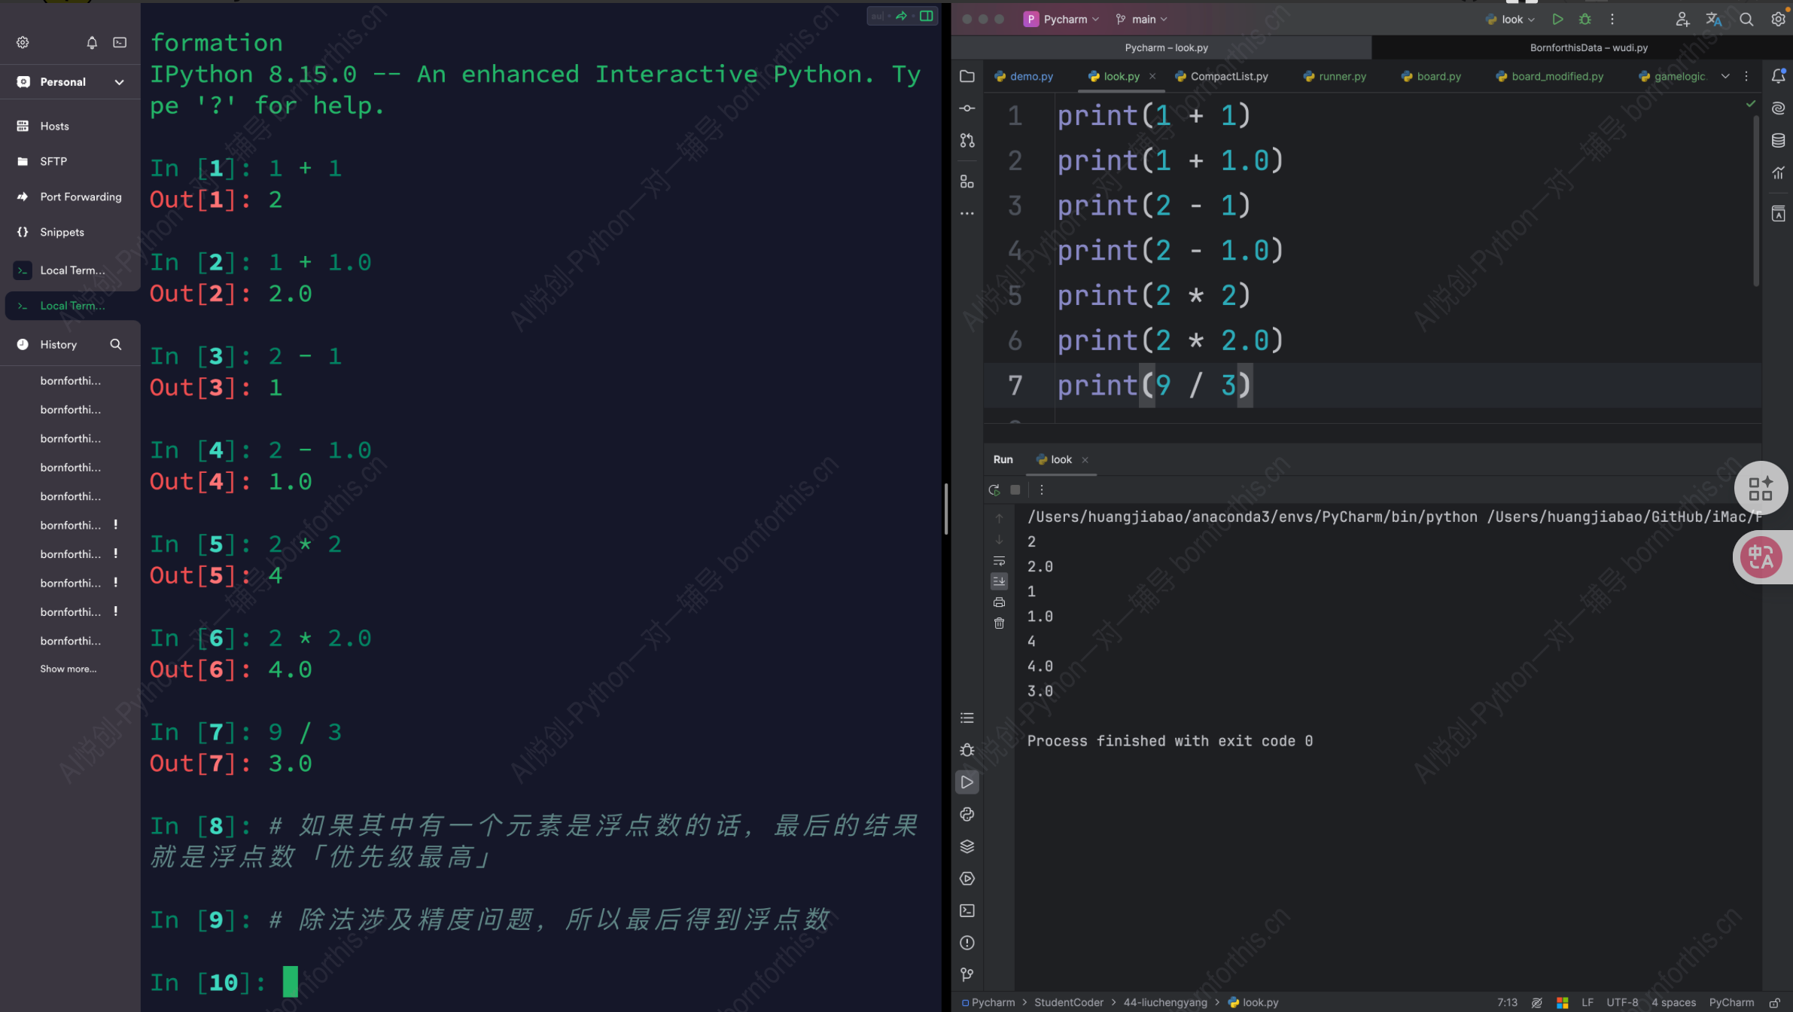Show hidden editor tabs dropdown chevron

click(1725, 76)
